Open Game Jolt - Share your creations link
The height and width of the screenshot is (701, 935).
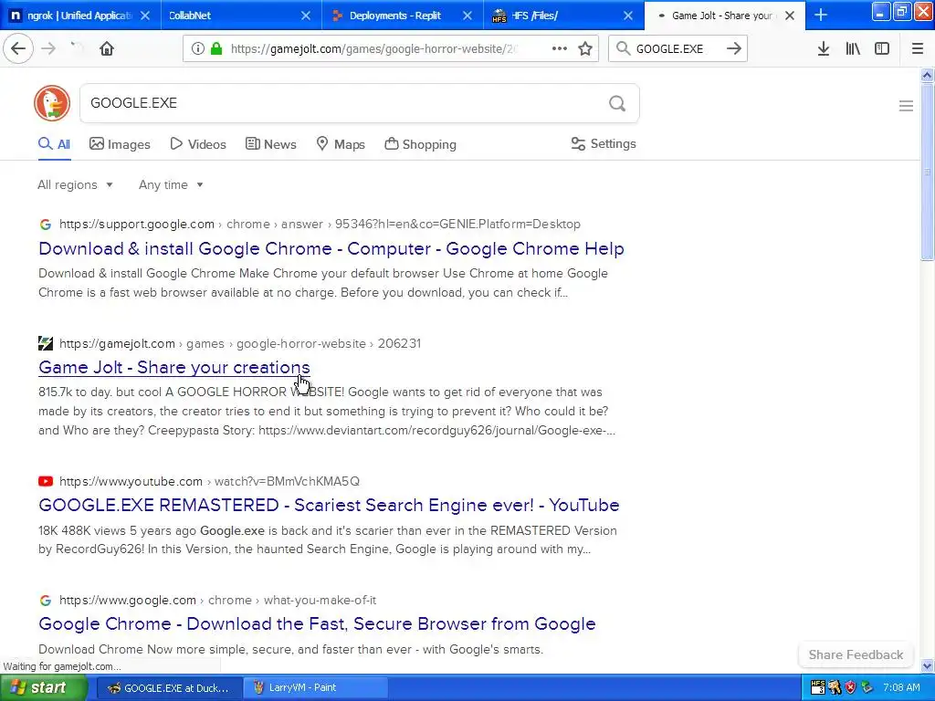point(174,367)
